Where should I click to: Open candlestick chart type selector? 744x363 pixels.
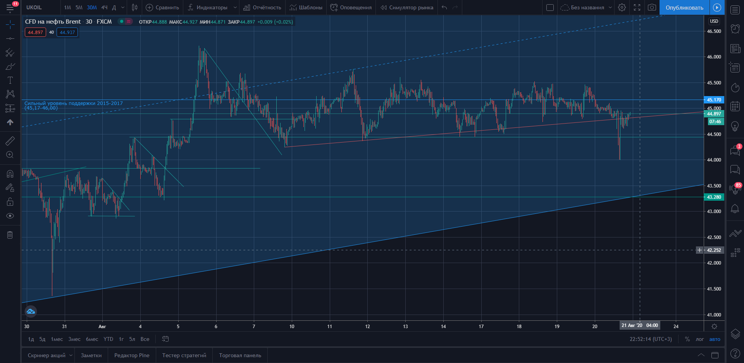pyautogui.click(x=134, y=7)
